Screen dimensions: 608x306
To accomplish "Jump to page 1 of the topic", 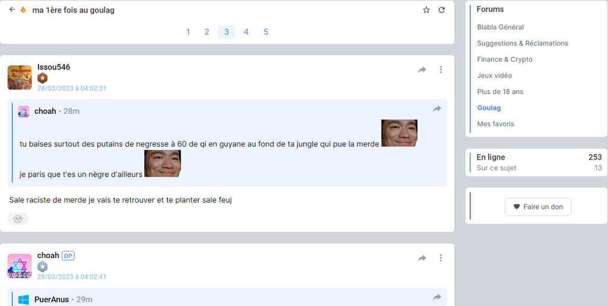I will coord(188,32).
